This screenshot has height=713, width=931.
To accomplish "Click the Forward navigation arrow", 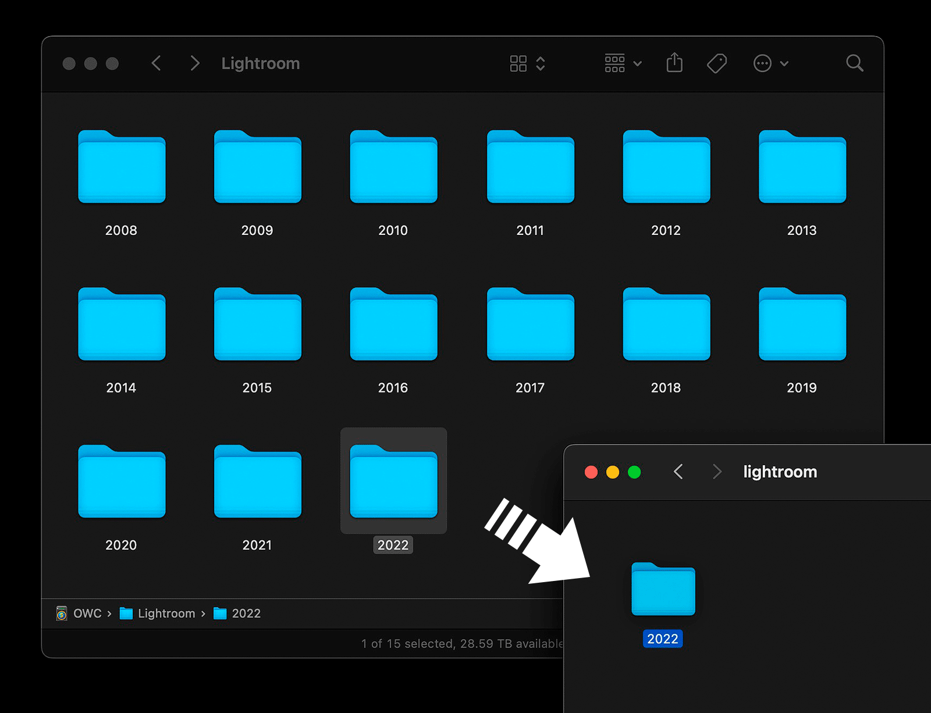I will [194, 63].
